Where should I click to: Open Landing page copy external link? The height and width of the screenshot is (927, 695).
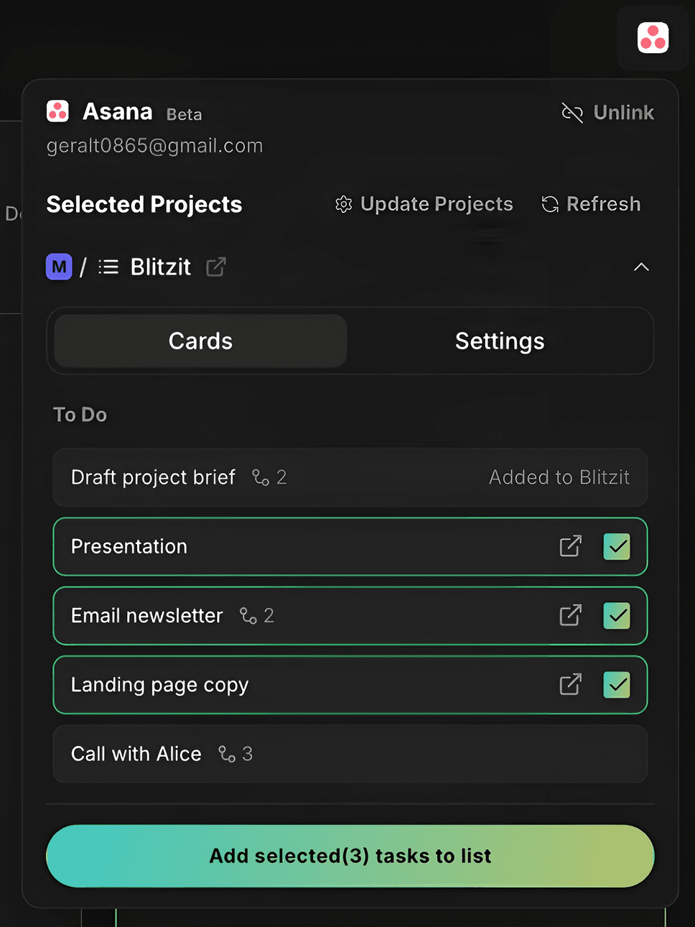tap(570, 685)
